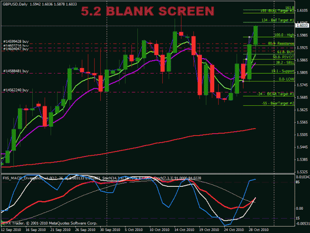Screen dimensions: 310x233
Task: Click the 10 Oct 2010 date label
Action: [x=159, y=230]
